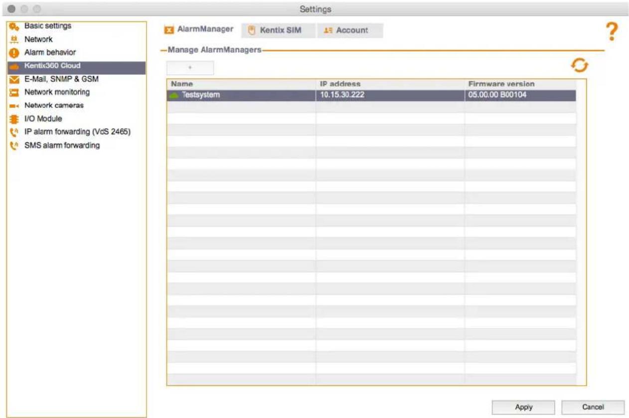Click the Kentix360 Cloud icon

[14, 66]
